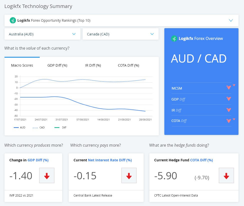Expand the Forex Opportunity Rankings chevron

point(231,20)
